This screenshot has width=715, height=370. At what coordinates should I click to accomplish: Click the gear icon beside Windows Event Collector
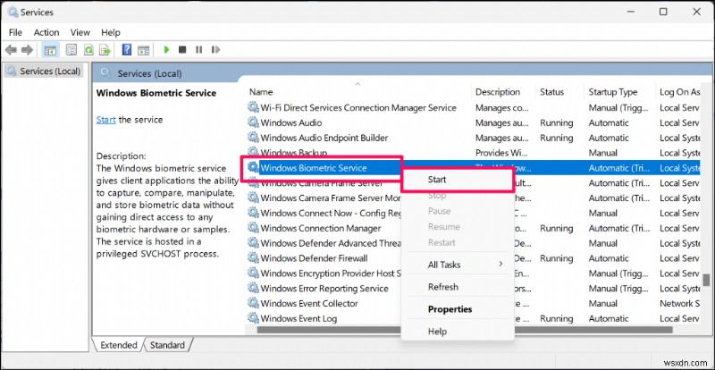[253, 303]
